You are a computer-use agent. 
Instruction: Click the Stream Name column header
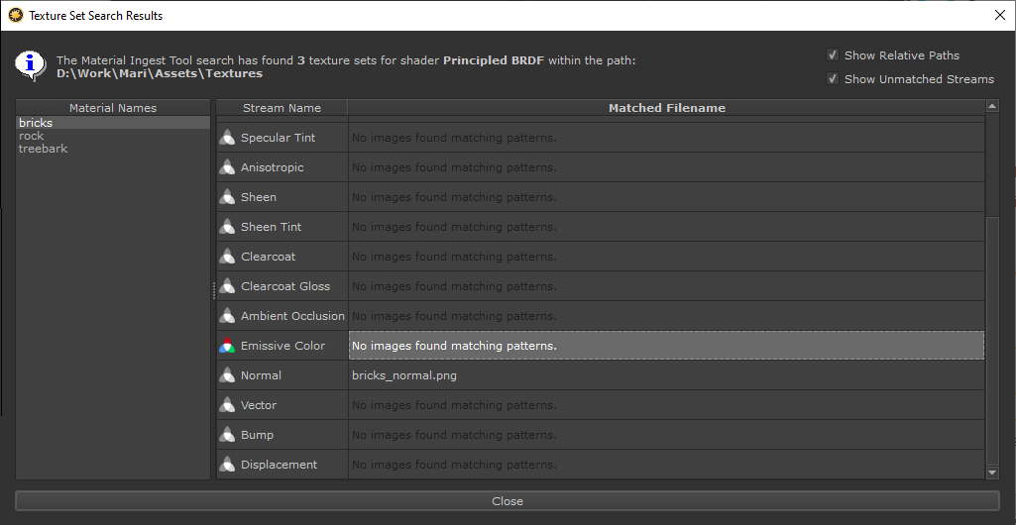tap(282, 108)
